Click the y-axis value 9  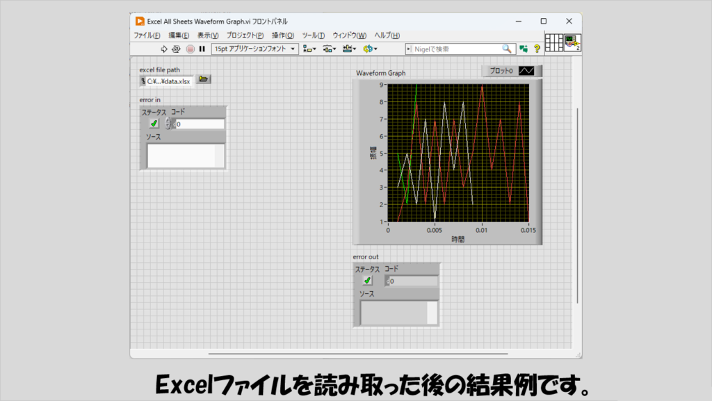coord(382,85)
